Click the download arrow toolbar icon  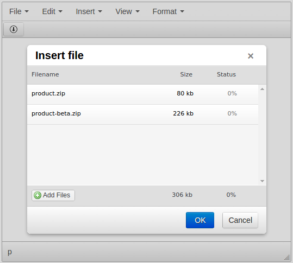pos(14,29)
